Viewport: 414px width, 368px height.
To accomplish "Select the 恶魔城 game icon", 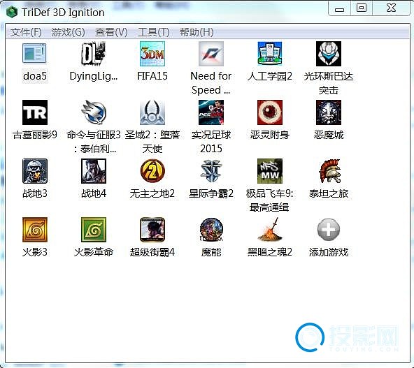I will (x=329, y=112).
